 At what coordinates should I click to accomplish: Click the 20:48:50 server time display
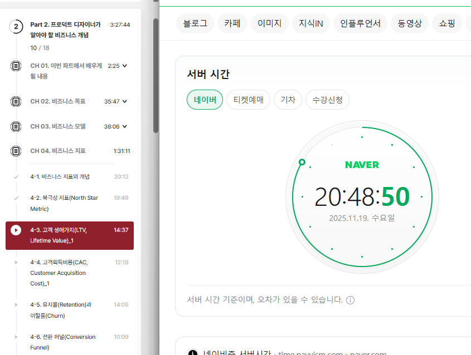(x=362, y=197)
